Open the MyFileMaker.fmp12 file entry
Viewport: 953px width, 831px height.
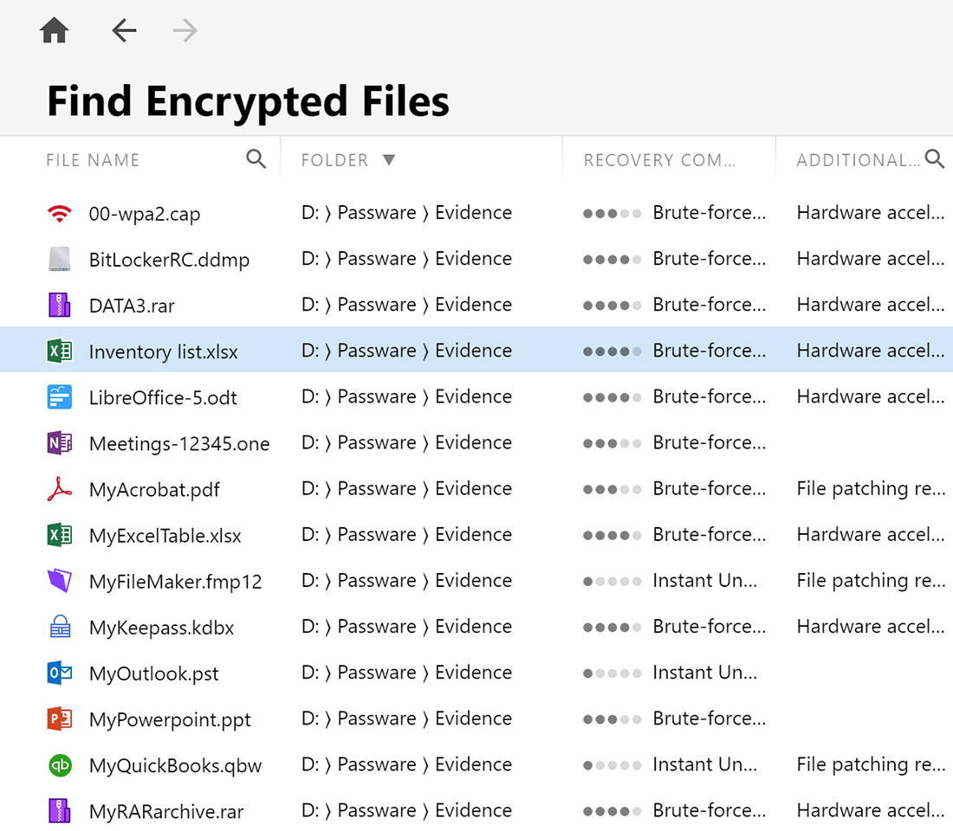coord(175,582)
